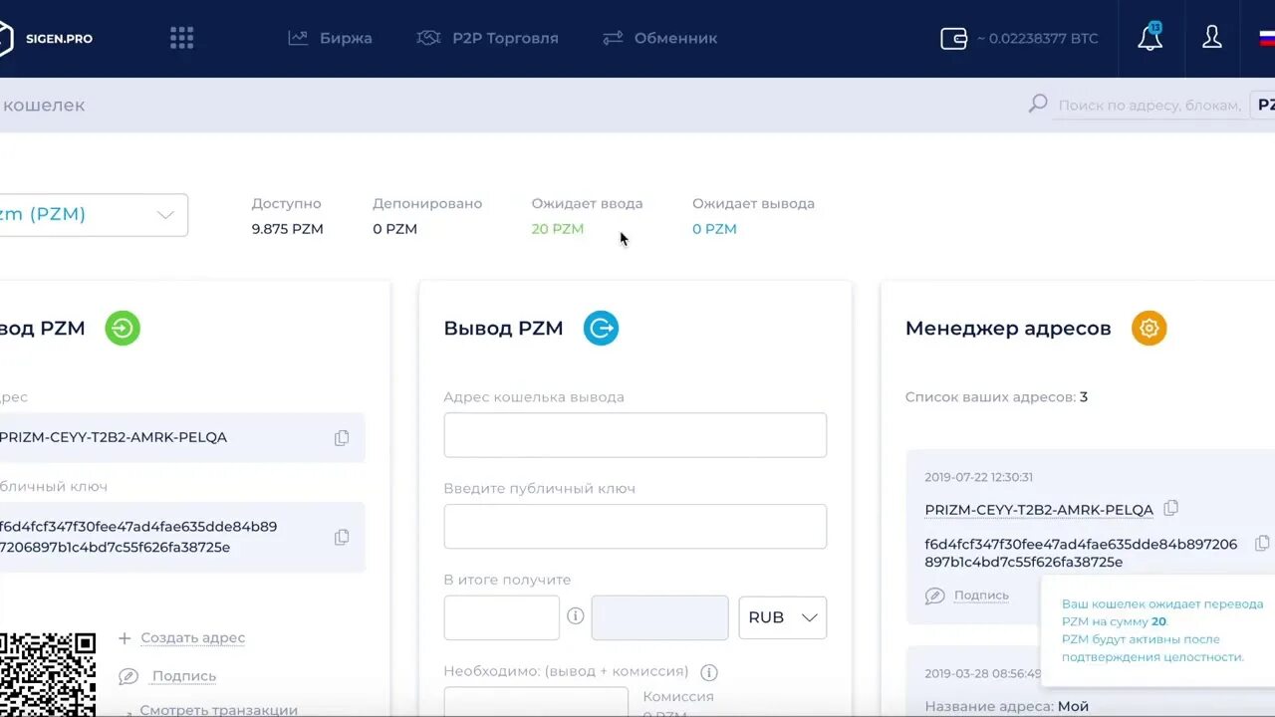Click 'Список ваших адресов: 3' text
This screenshot has width=1275, height=717.
[996, 397]
